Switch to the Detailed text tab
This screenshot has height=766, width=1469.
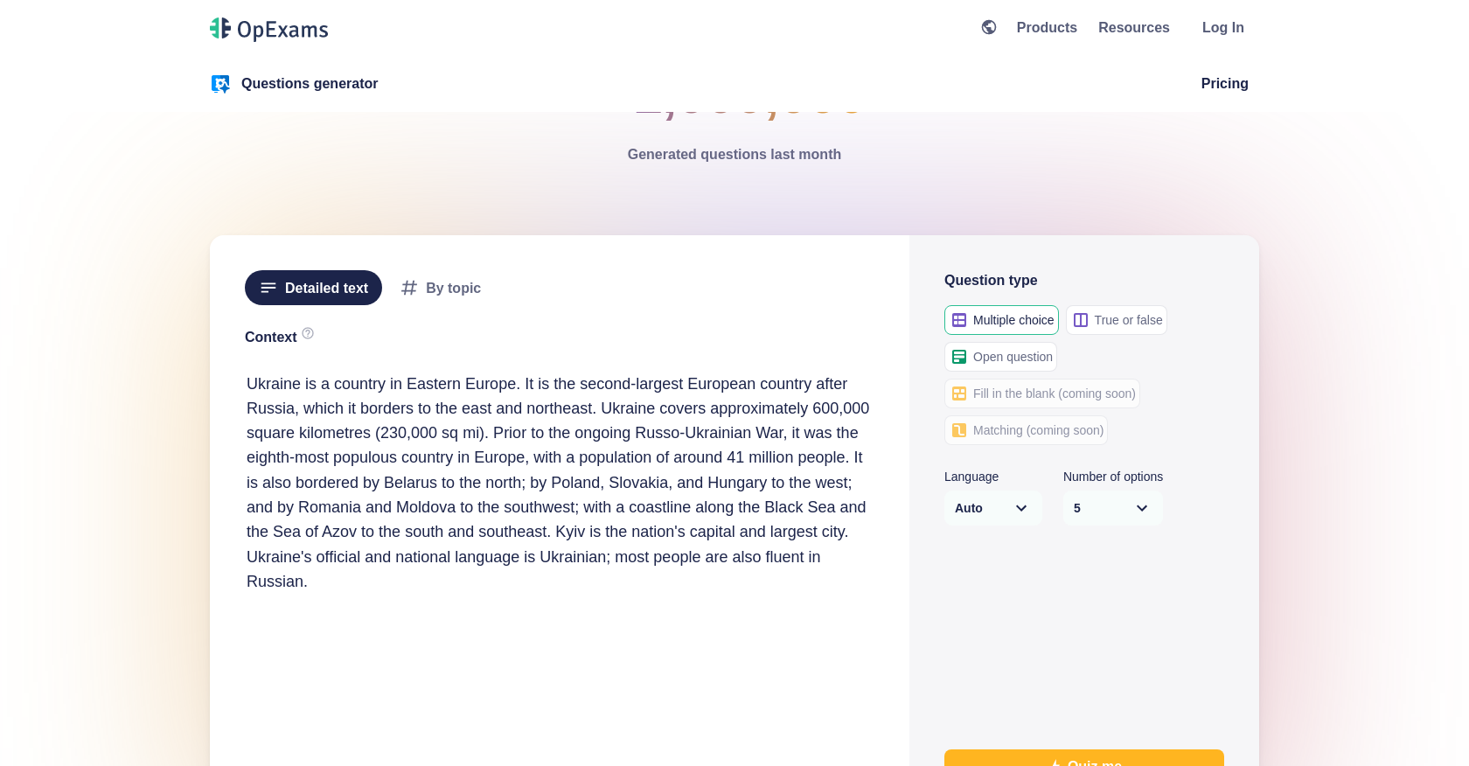313,288
